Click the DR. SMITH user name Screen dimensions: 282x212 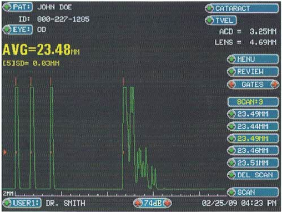point(66,203)
